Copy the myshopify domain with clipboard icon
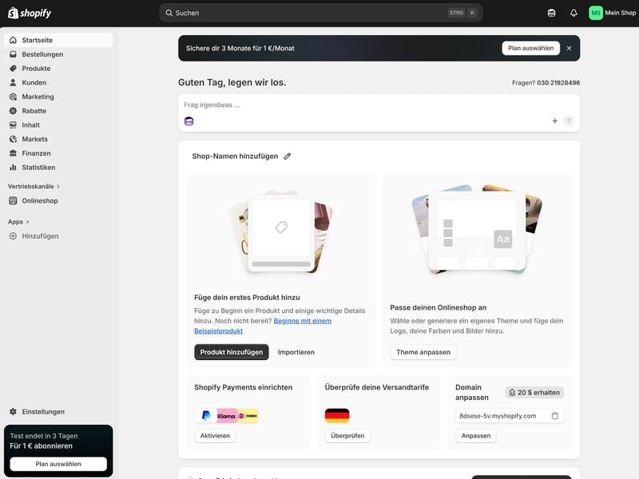Image resolution: width=639 pixels, height=479 pixels. click(554, 416)
